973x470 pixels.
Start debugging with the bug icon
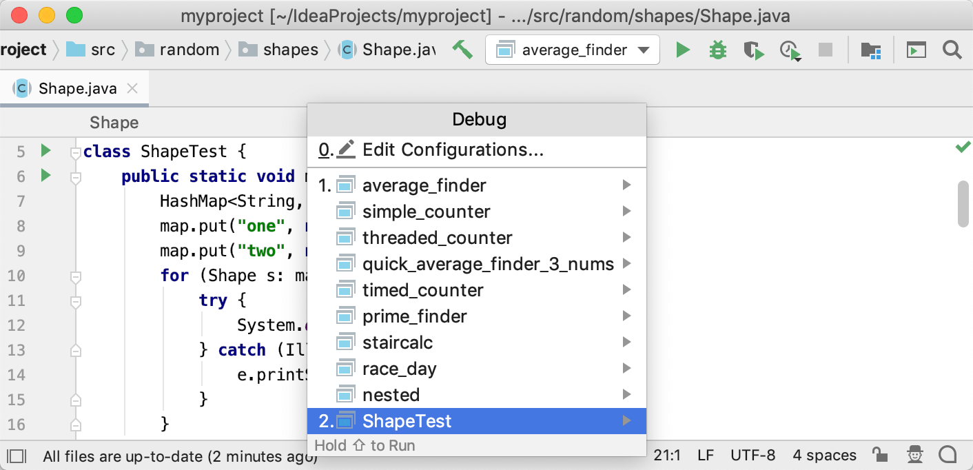click(718, 50)
